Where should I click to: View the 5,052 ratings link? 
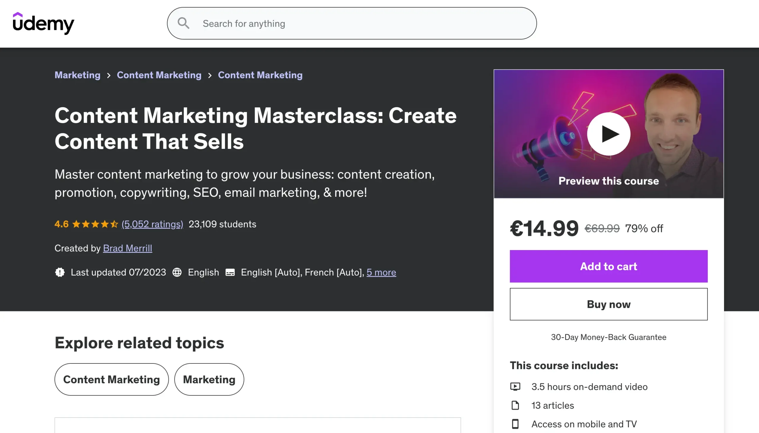pos(152,224)
